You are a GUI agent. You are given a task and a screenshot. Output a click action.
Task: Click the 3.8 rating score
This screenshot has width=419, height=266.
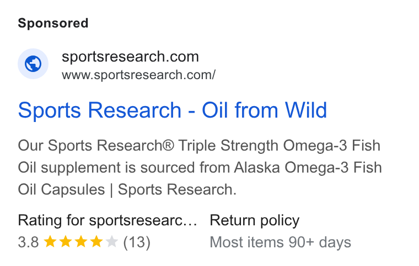click(x=28, y=242)
